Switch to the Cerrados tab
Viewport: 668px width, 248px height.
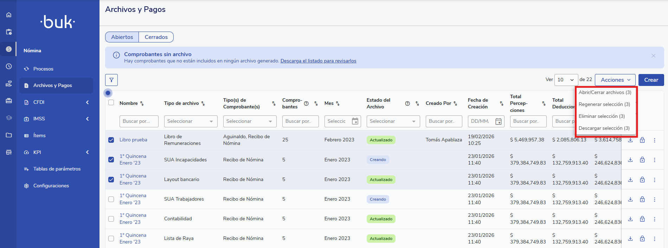(156, 37)
